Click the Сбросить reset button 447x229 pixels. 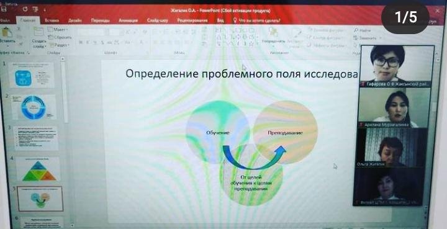[x=60, y=37]
